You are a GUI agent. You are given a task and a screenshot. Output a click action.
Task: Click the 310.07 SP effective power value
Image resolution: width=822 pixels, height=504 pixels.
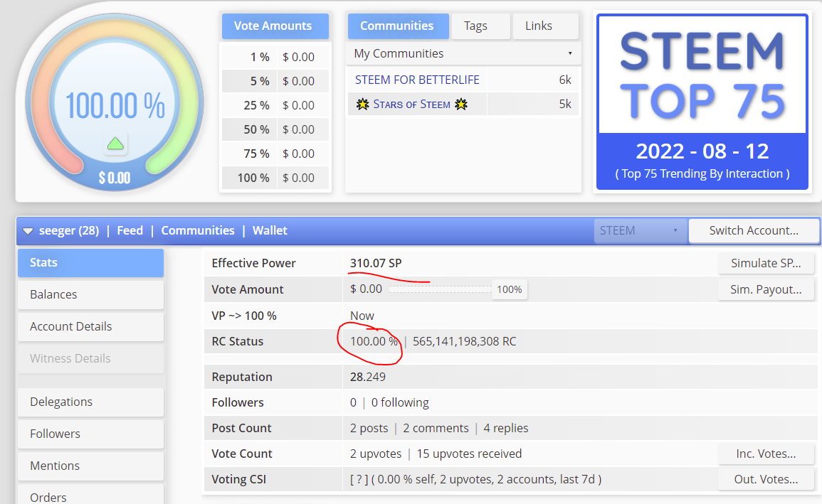(x=376, y=263)
